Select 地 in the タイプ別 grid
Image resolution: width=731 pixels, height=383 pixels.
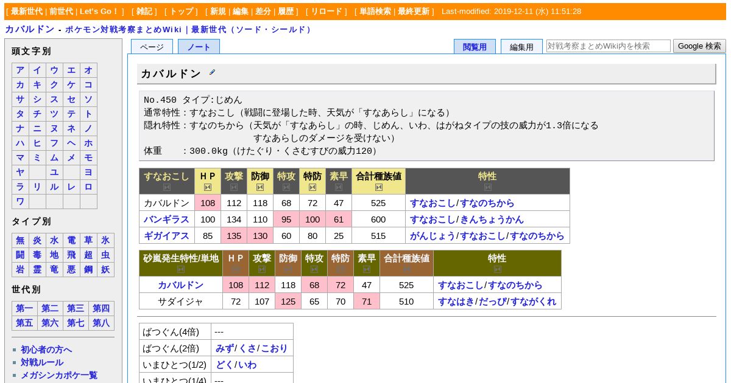(54, 255)
